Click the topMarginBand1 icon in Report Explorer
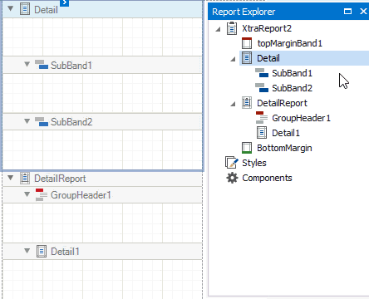Screen dimensions: 369x299 (x=247, y=43)
